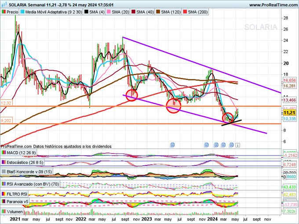Click the 2023 year label on time axis
Viewport: 299px width, 224px height.
(x=146, y=219)
